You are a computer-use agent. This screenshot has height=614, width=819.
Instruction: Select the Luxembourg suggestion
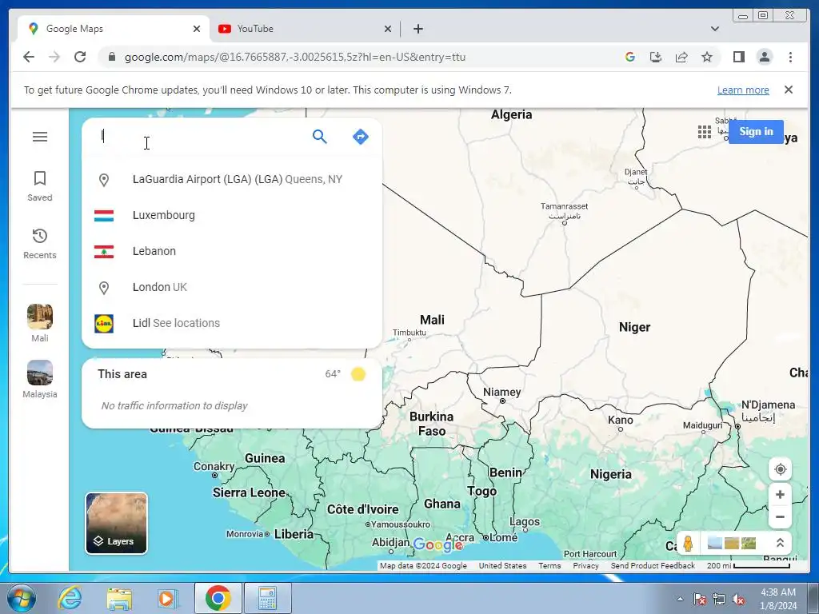(232, 215)
